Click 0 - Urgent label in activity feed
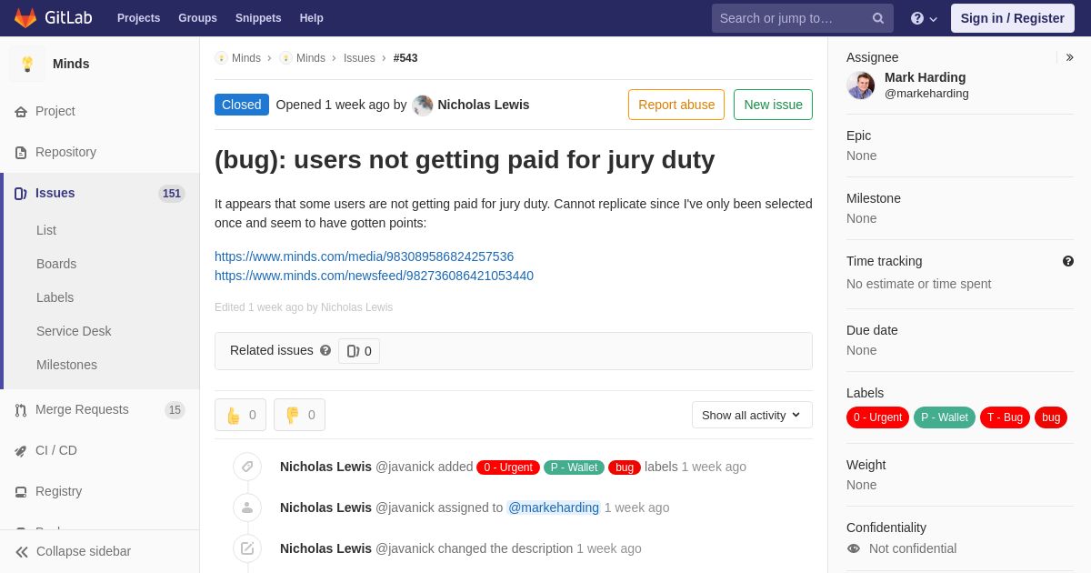Image resolution: width=1091 pixels, height=573 pixels. pyautogui.click(x=508, y=467)
